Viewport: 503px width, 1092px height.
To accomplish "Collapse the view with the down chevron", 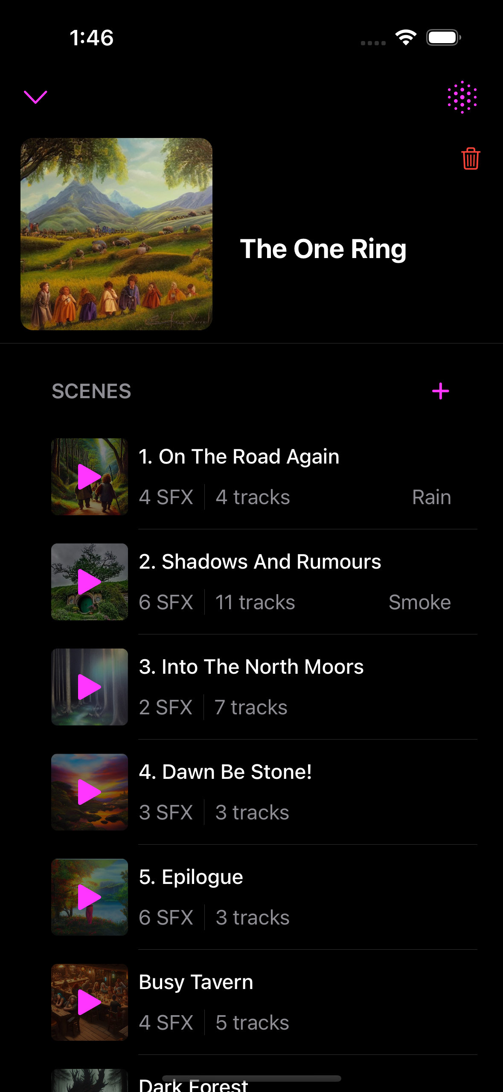I will click(x=35, y=97).
